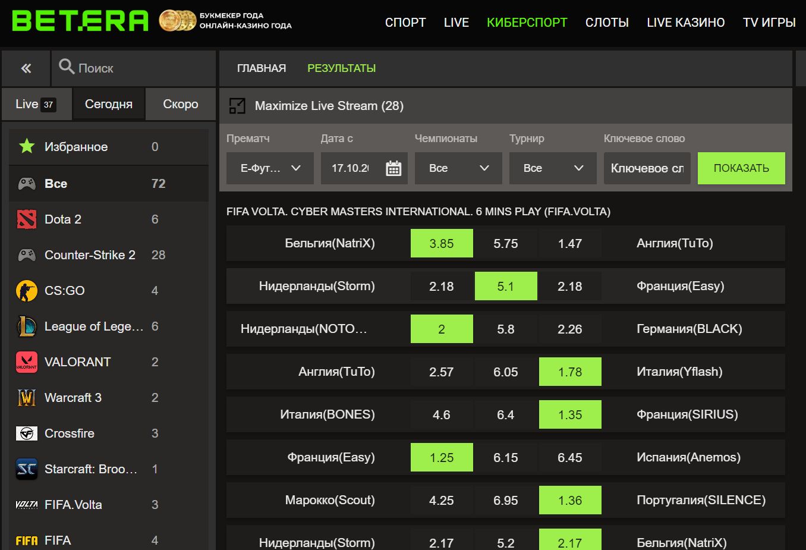The image size is (806, 550).
Task: Open the Чемпионаты dropdown
Action: [x=458, y=168]
